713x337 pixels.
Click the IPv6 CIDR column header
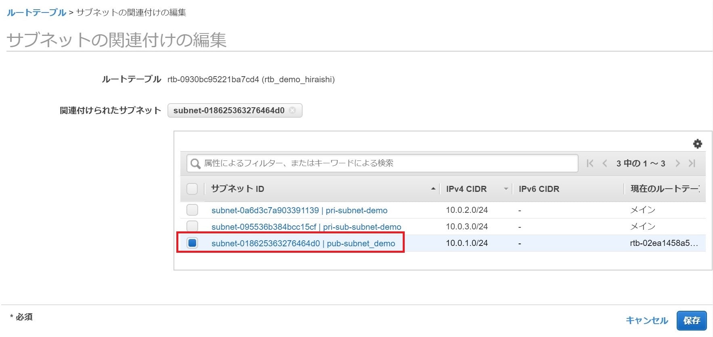tap(539, 189)
